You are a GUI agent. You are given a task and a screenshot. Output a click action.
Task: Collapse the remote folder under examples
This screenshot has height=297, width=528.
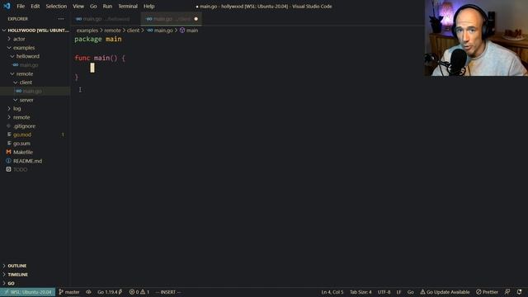point(35,73)
